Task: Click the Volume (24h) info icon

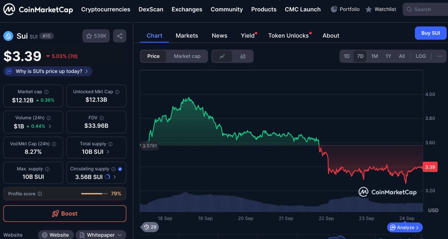Action: (49, 118)
